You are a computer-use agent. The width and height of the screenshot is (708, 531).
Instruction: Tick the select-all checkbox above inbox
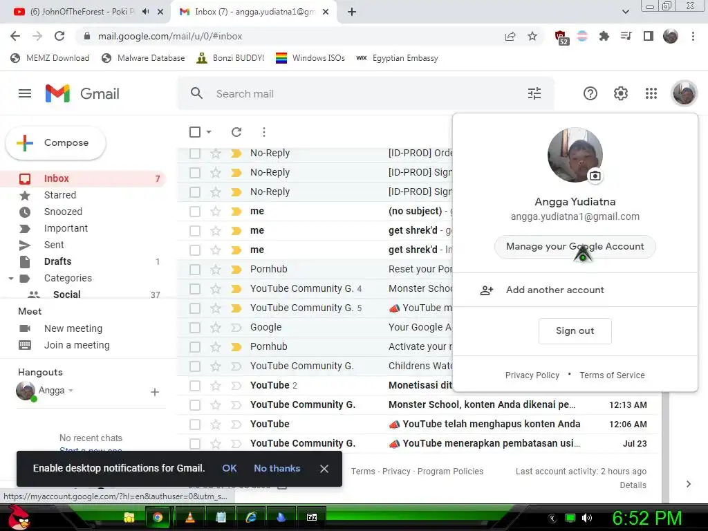[194, 132]
